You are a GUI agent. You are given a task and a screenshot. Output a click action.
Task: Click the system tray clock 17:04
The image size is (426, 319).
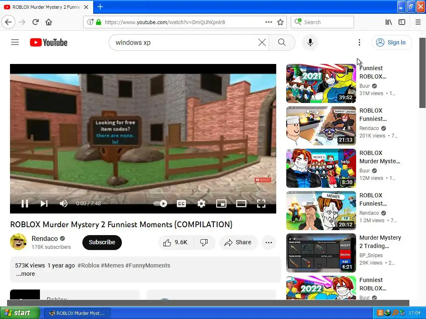point(414,313)
